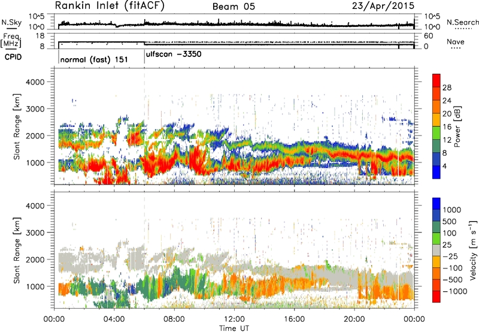Click the 'Beam 05' label
Screen dimensions: 479x332
(234, 7)
